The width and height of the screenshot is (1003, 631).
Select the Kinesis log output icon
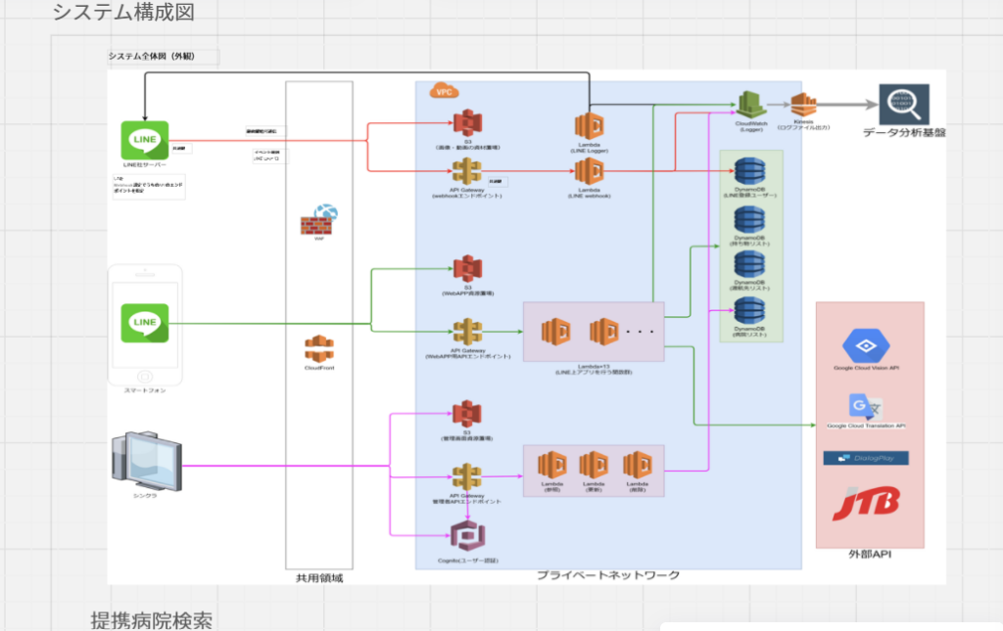pos(803,106)
